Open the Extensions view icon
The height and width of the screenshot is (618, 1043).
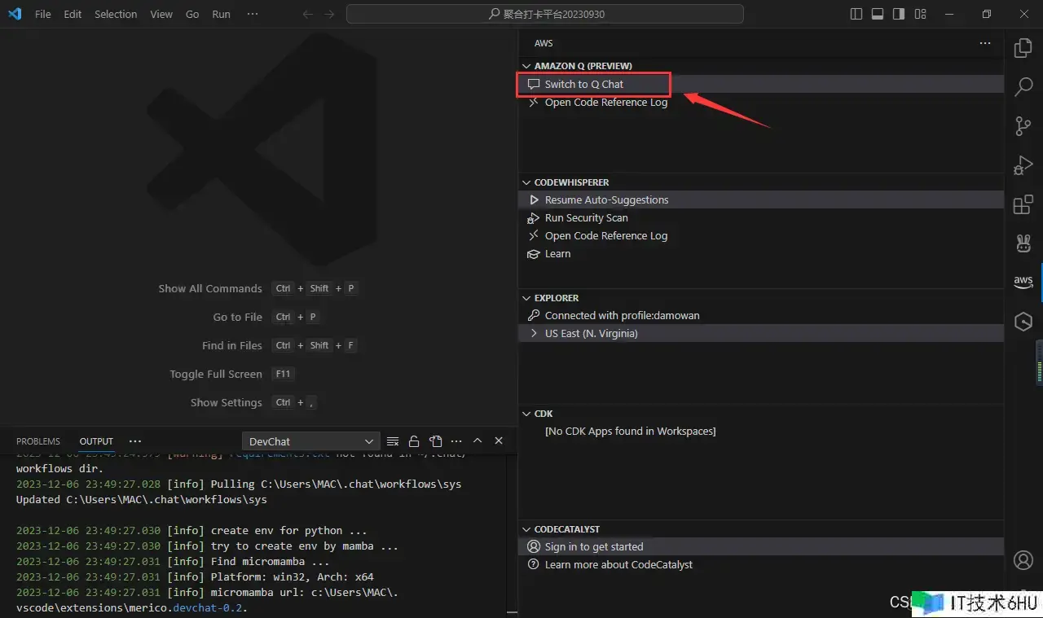point(1023,204)
